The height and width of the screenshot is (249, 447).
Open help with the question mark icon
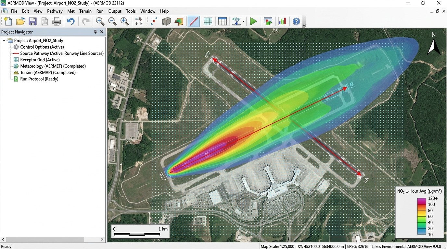coord(296,21)
